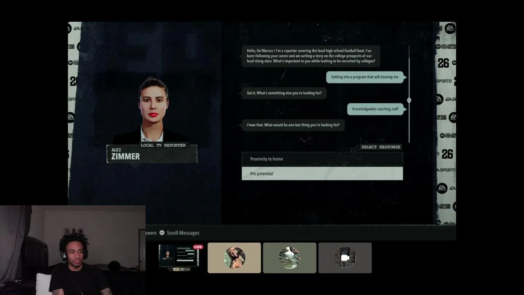This screenshot has height=295, width=524.
Task: Click the "SELECT RESPONSE" header
Action: coord(381,147)
